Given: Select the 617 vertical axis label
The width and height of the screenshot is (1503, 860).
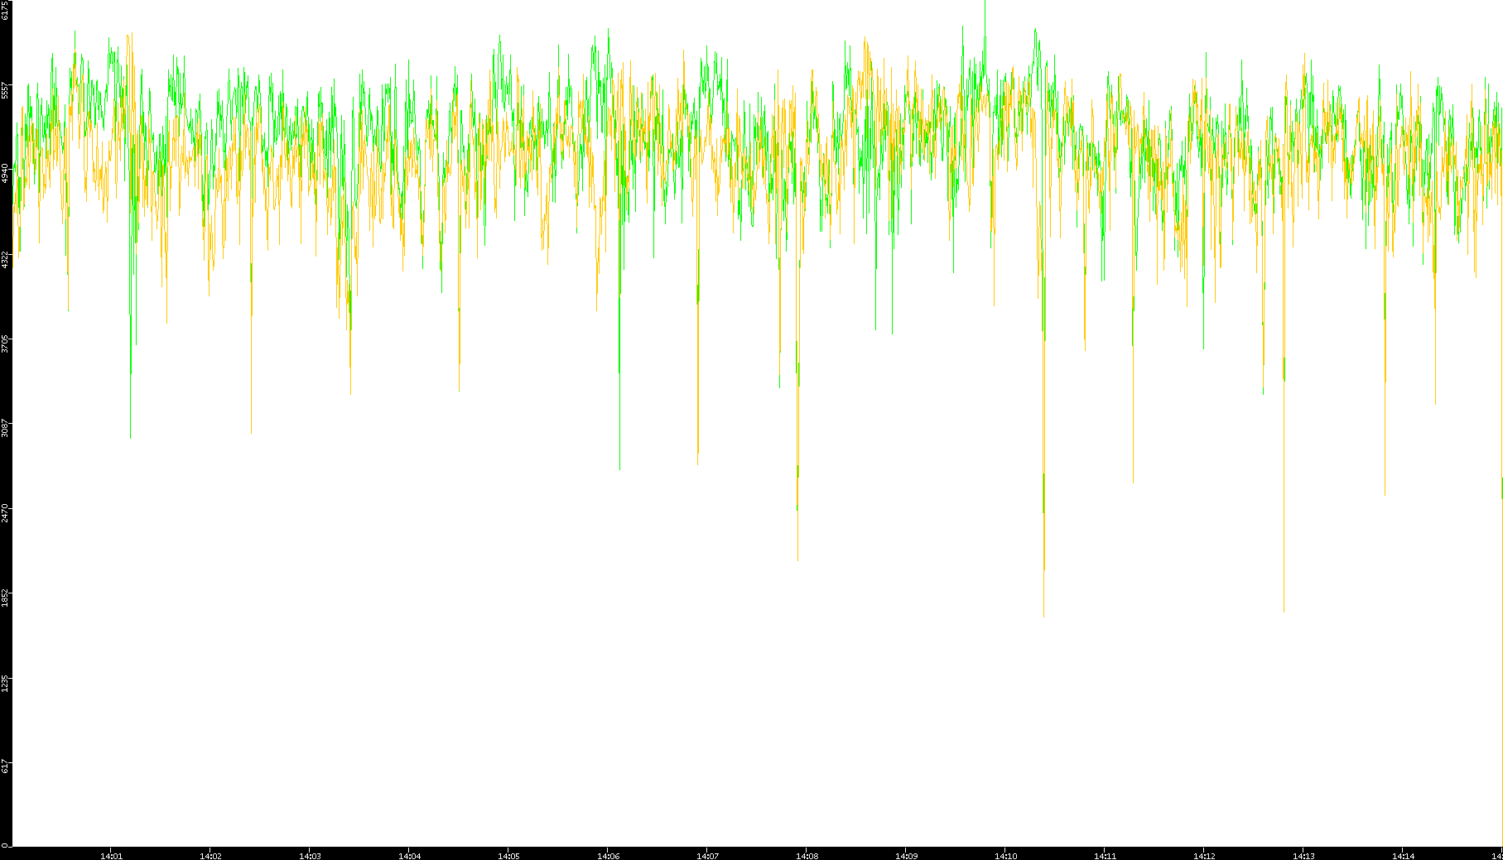Looking at the screenshot, I should coord(5,766).
